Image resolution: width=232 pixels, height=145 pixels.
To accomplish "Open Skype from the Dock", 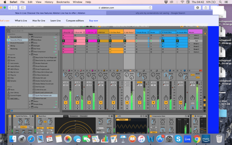I will pos(178,139).
